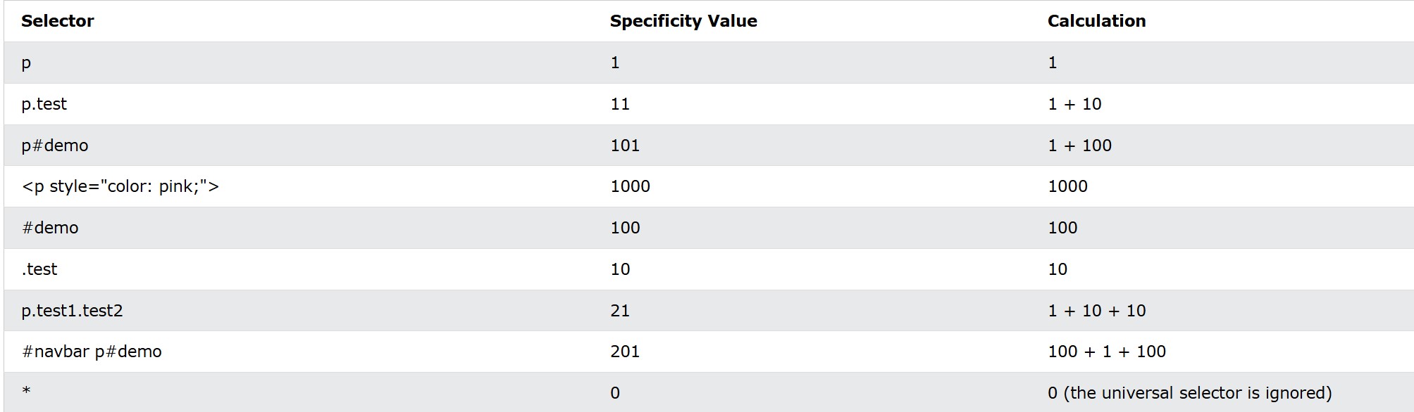The width and height of the screenshot is (1414, 412).
Task: Click the universal selector is ignored text
Action: point(1197,393)
